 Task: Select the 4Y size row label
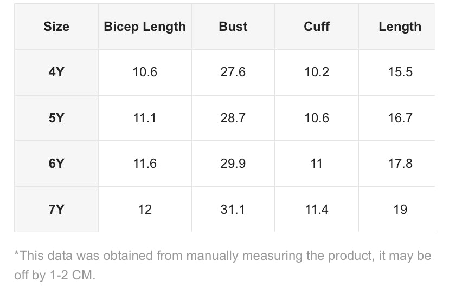point(56,72)
